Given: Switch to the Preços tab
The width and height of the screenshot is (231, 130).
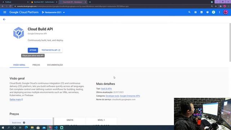Looking at the screenshot, I should [36, 65].
